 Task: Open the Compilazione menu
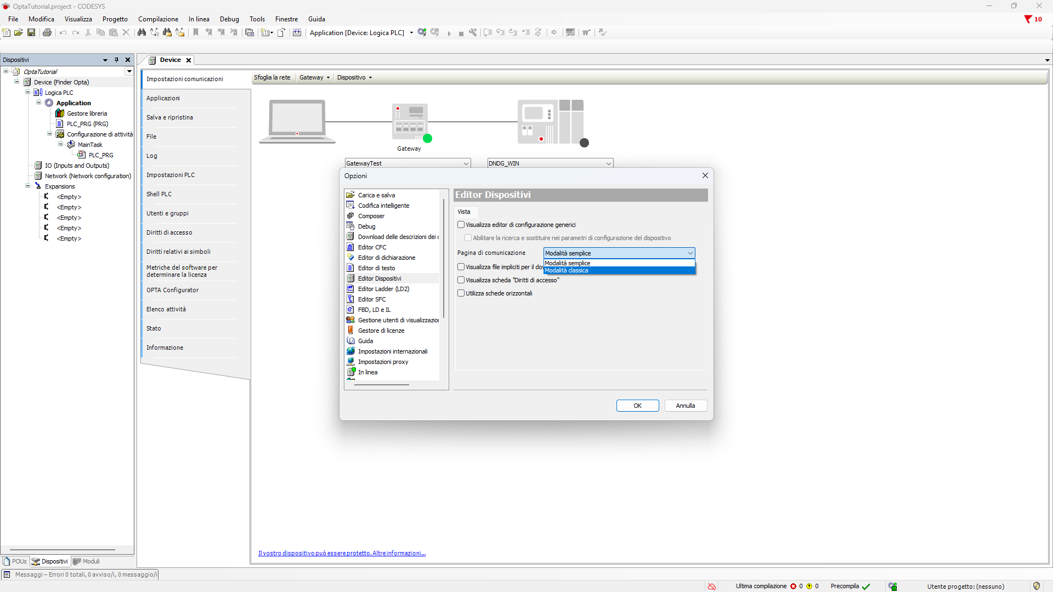(158, 19)
